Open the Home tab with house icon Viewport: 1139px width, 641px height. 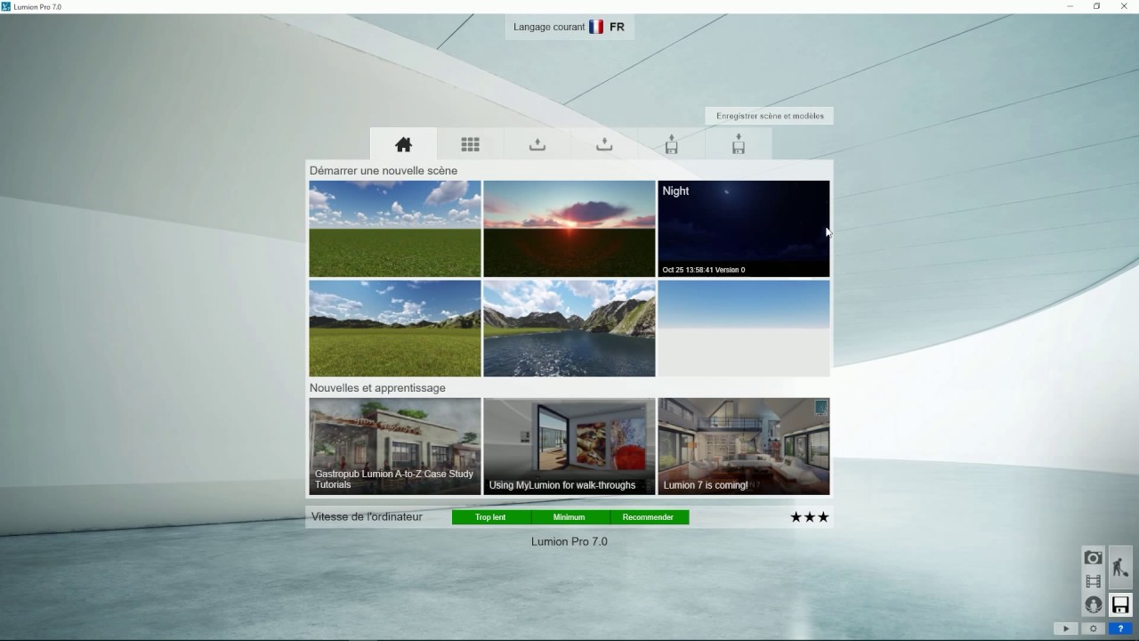(403, 144)
